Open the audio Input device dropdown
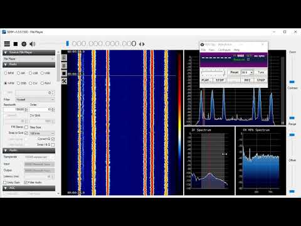 pyautogui.click(x=40, y=164)
